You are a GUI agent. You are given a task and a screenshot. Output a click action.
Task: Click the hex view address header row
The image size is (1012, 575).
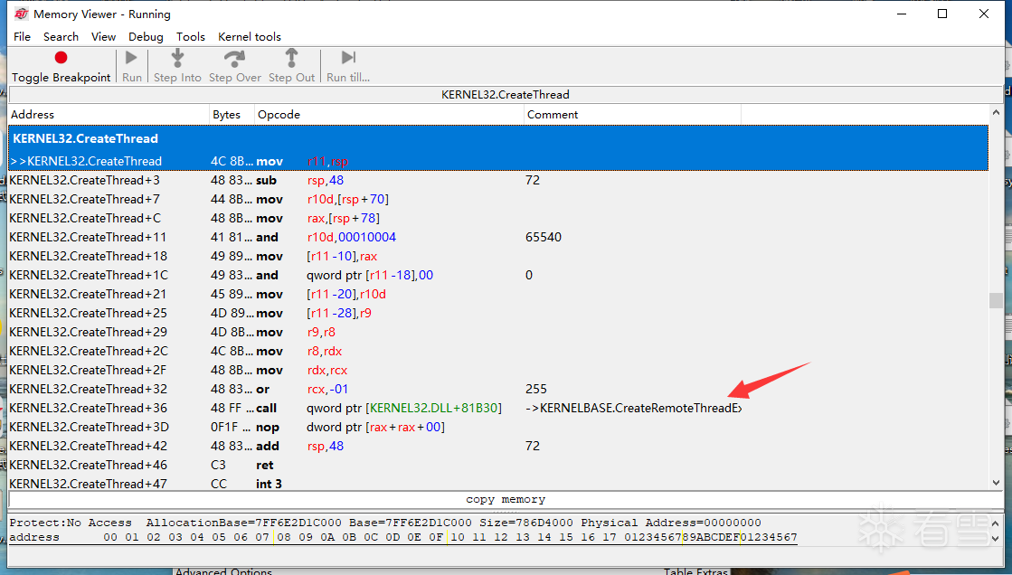click(x=403, y=538)
